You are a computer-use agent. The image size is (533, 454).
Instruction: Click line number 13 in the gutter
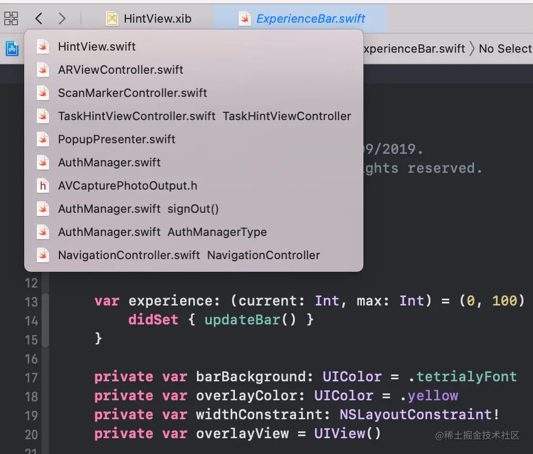pyautogui.click(x=31, y=302)
